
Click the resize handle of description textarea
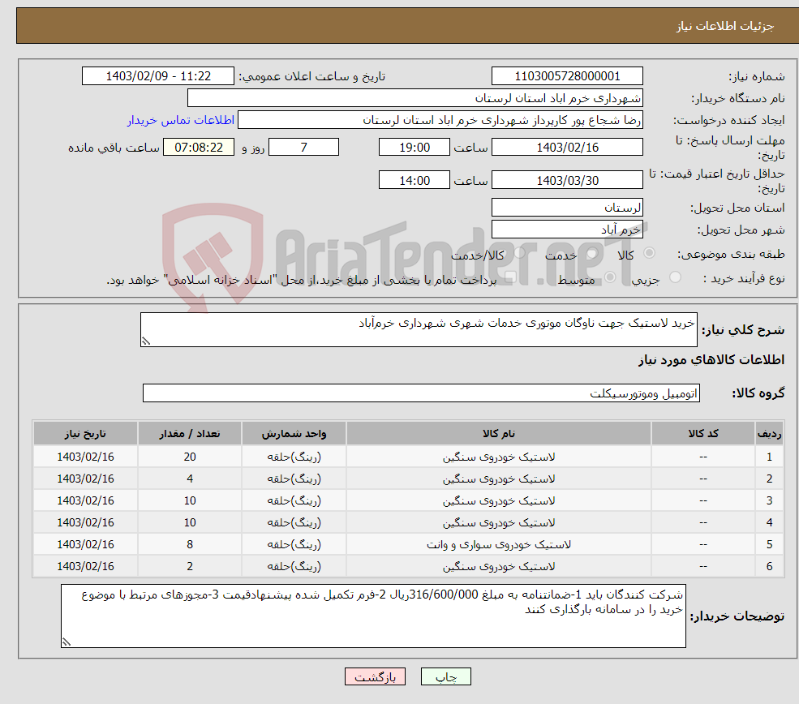146,341
